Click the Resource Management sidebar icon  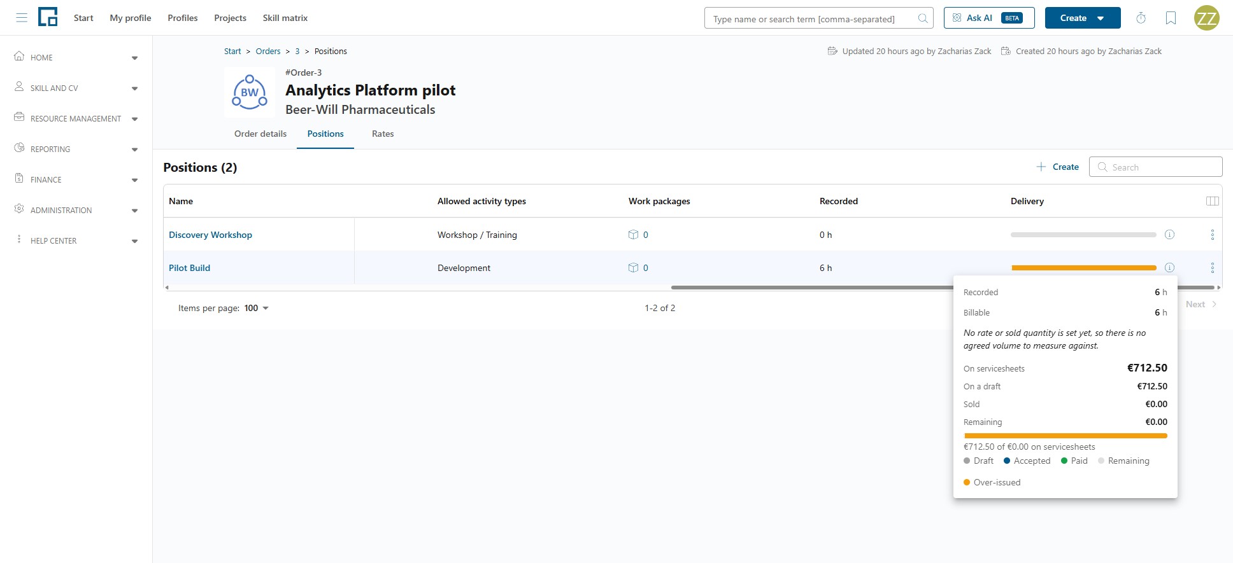click(19, 117)
